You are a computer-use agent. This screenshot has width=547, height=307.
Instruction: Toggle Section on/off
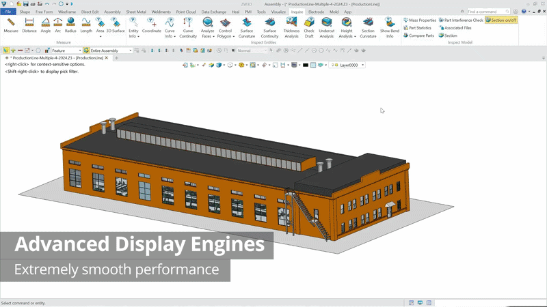point(501,20)
